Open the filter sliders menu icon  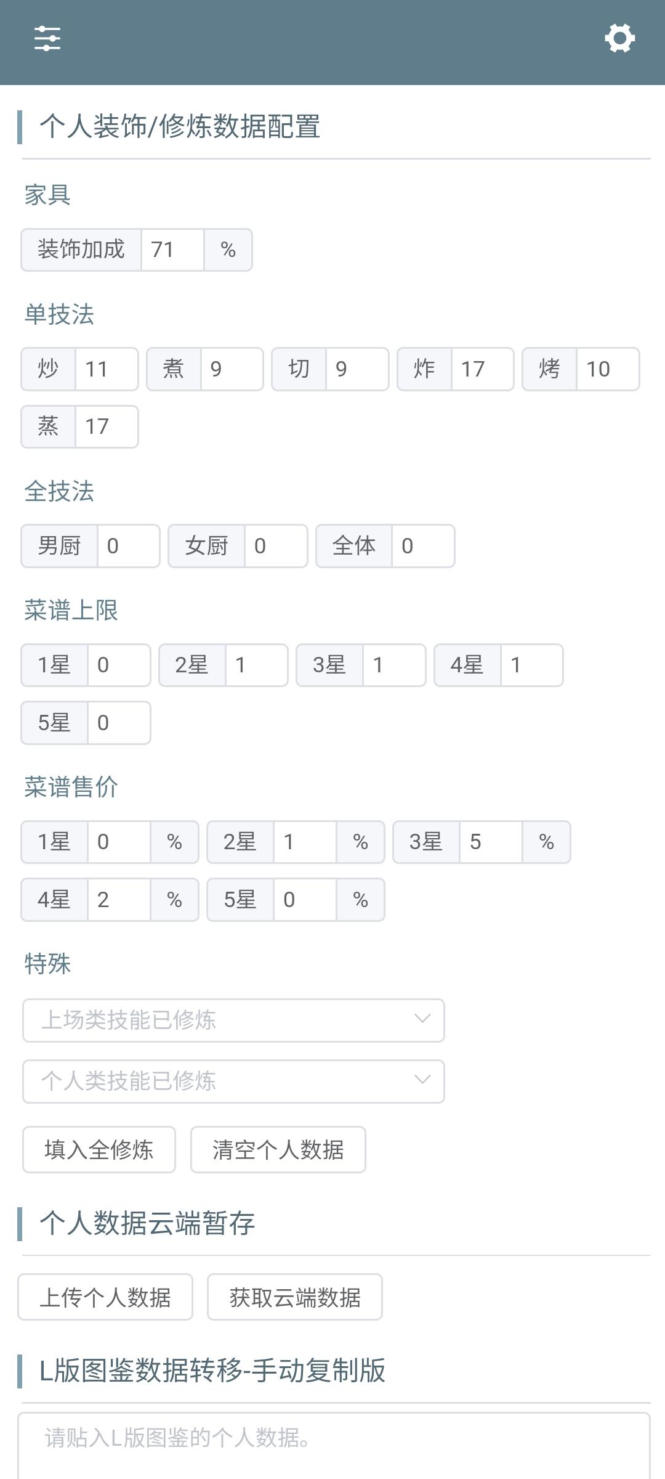pos(47,39)
